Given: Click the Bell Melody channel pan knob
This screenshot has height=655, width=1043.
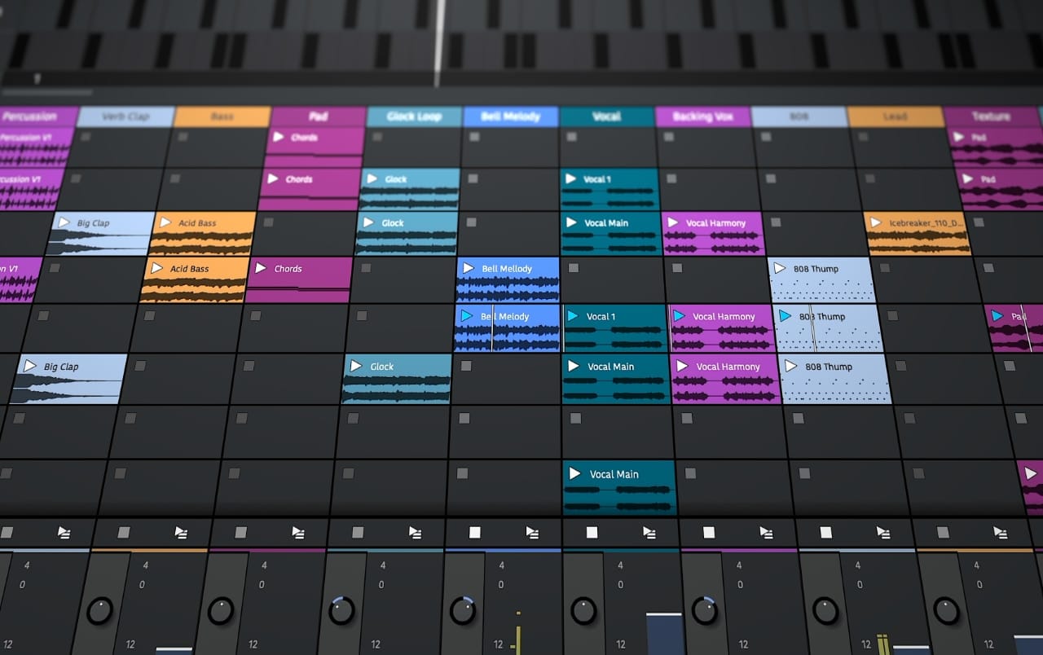Looking at the screenshot, I should coord(462,610).
